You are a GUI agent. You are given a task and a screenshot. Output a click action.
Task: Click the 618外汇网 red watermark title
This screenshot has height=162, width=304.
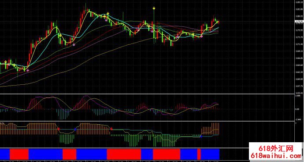tap(276, 149)
